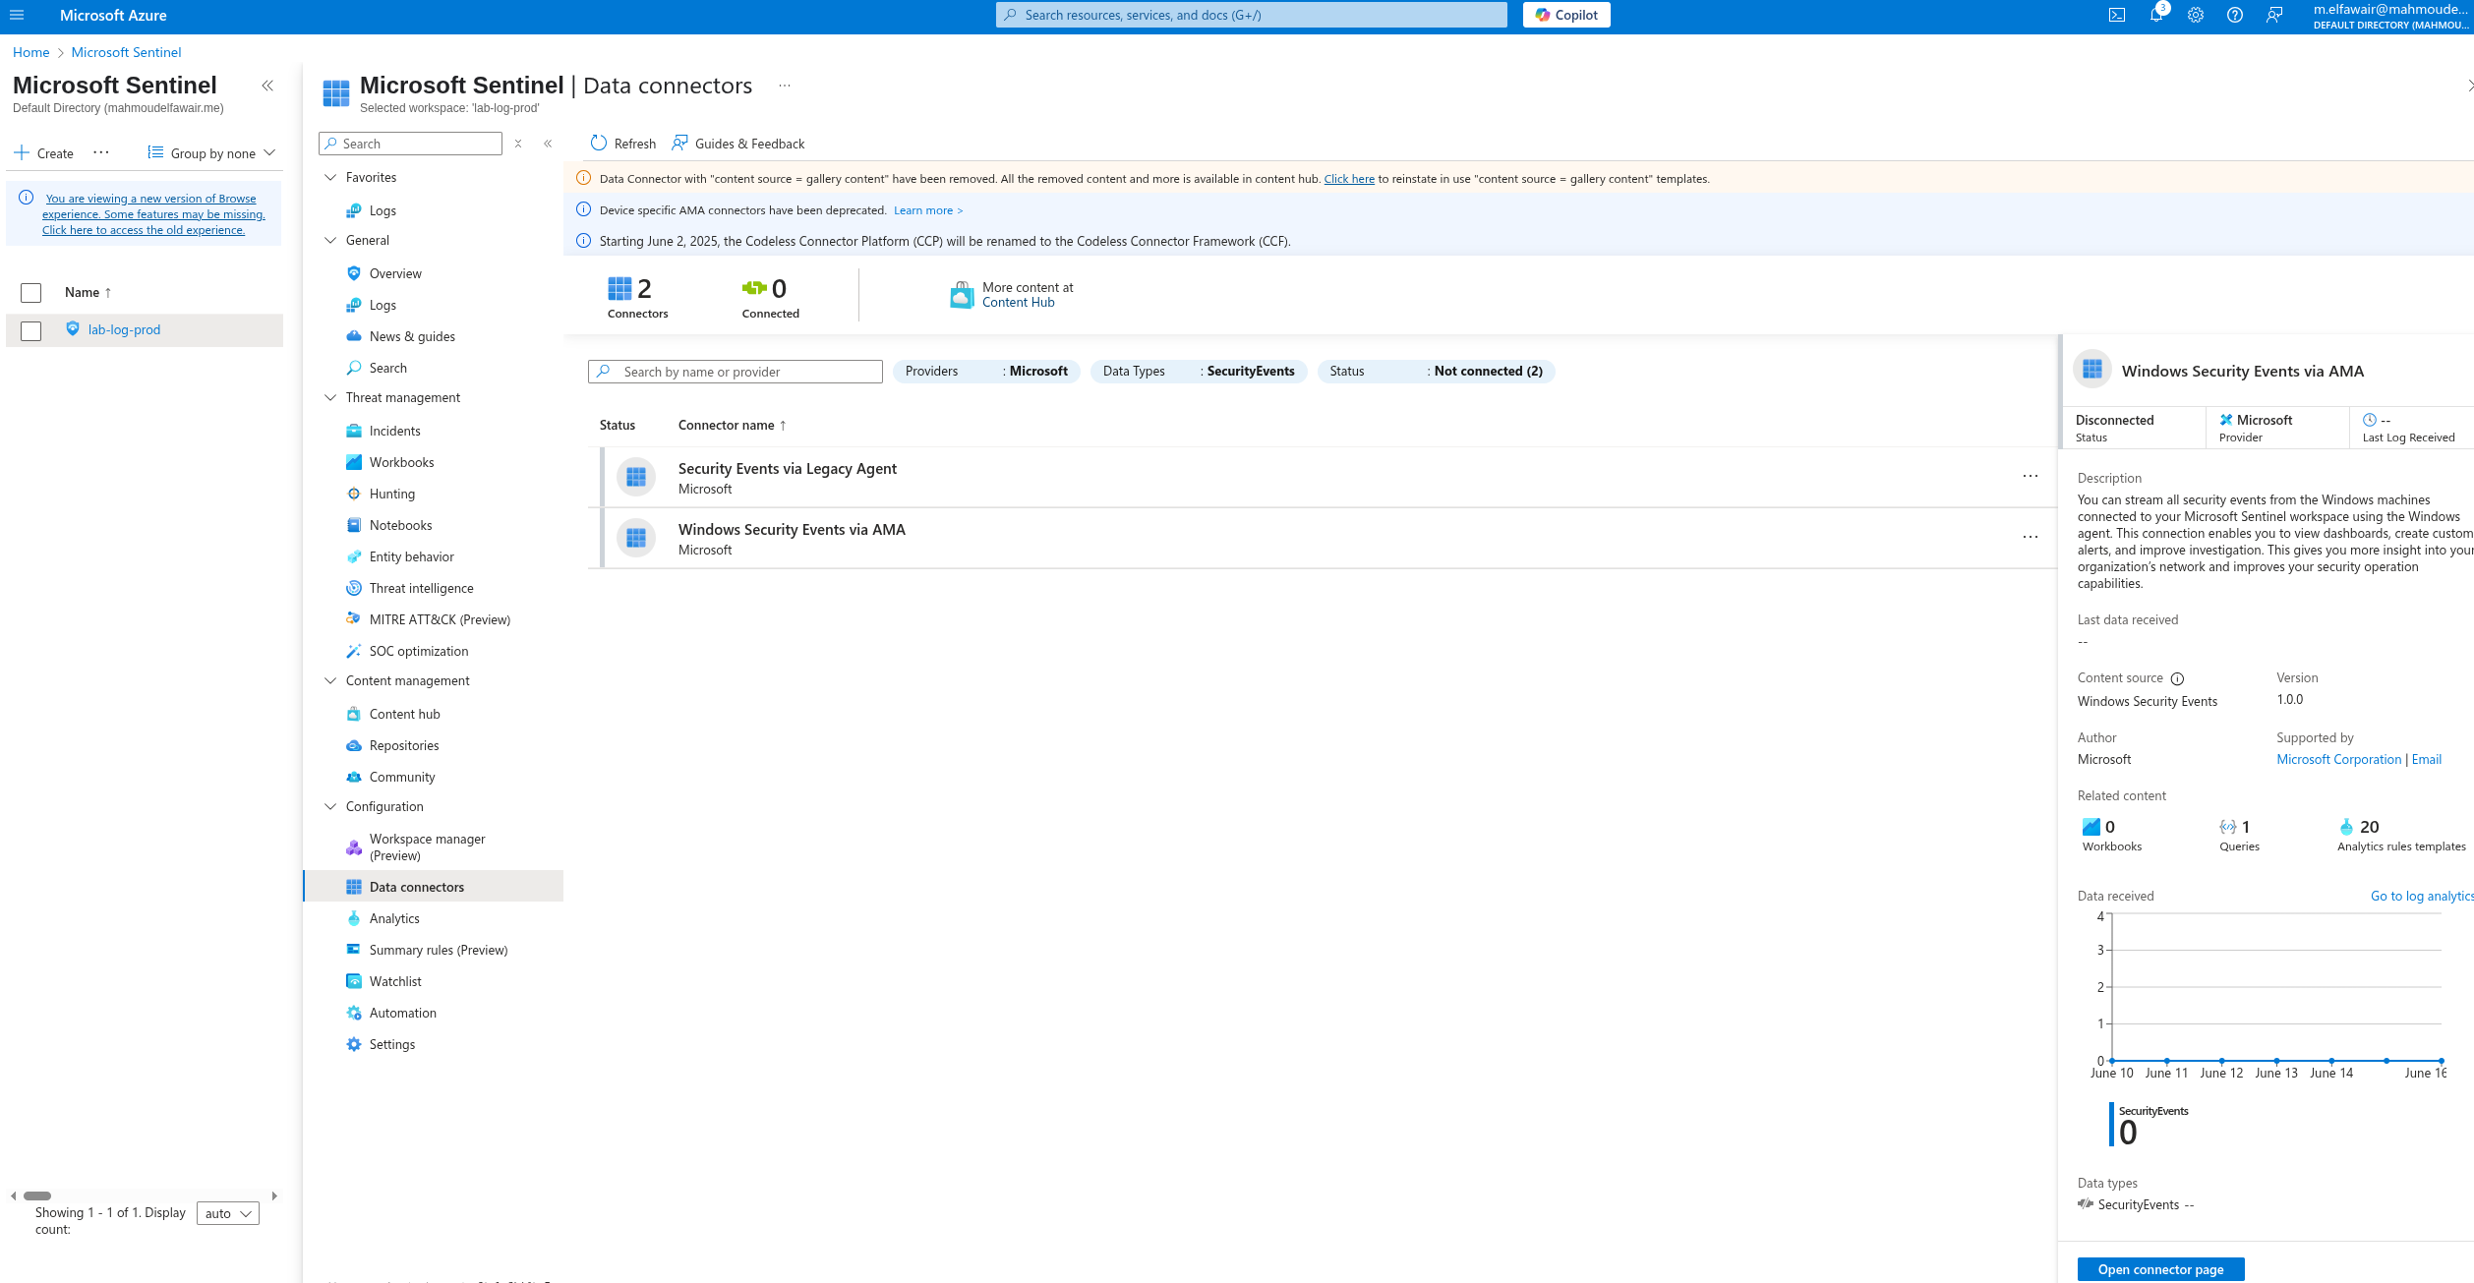This screenshot has height=1283, width=2474.
Task: Clear the sidebar menu search box
Action: pyautogui.click(x=518, y=144)
